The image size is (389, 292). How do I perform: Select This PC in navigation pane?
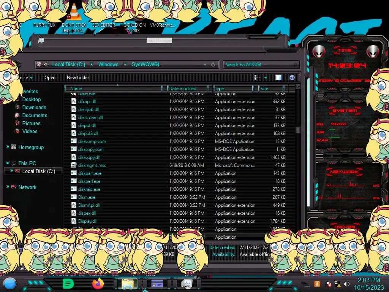click(27, 163)
